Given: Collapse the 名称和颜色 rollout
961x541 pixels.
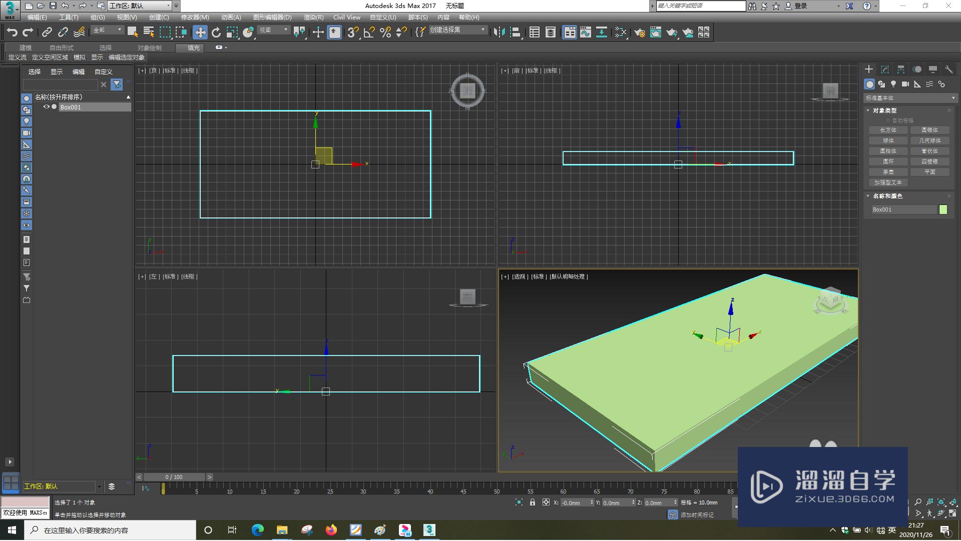Looking at the screenshot, I should [868, 196].
